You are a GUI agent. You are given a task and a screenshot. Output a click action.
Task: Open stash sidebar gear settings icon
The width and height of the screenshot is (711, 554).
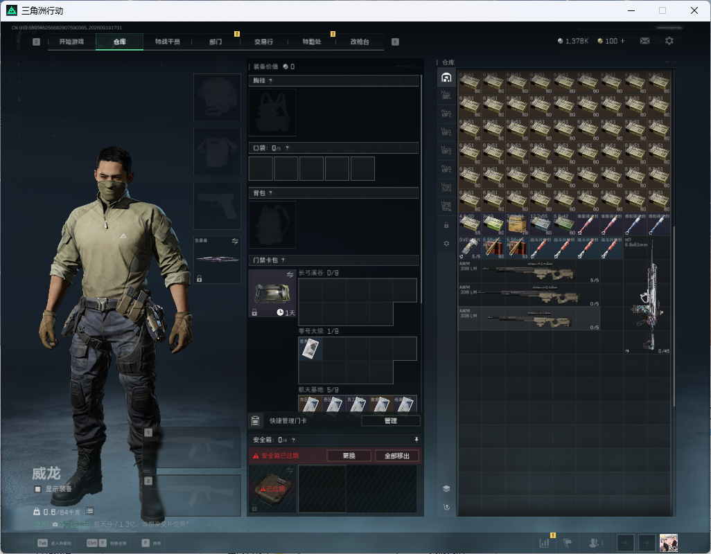click(x=446, y=243)
